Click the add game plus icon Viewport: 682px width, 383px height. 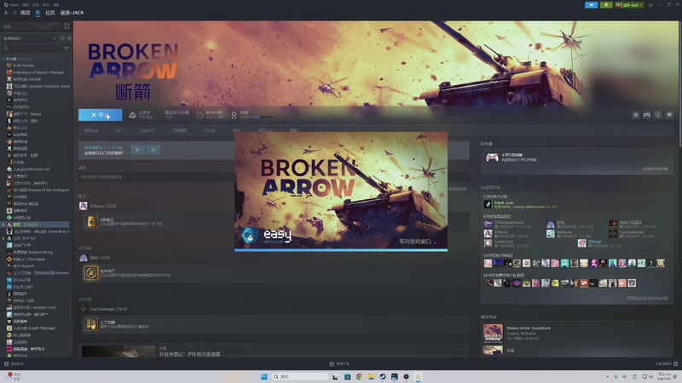pos(6,364)
